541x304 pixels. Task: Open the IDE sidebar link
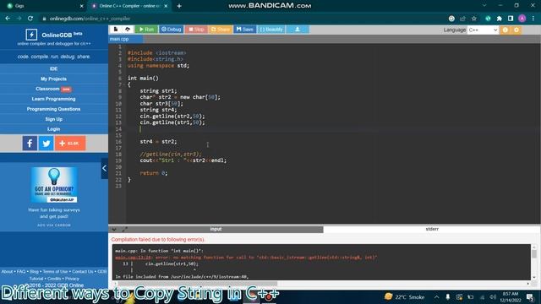point(53,68)
